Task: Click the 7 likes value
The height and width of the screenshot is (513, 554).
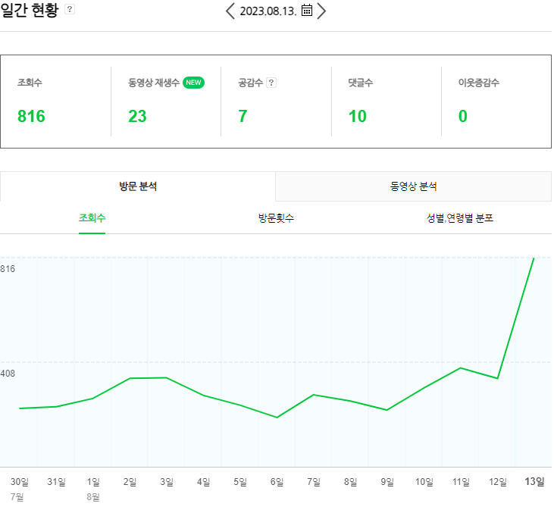Action: point(243,116)
